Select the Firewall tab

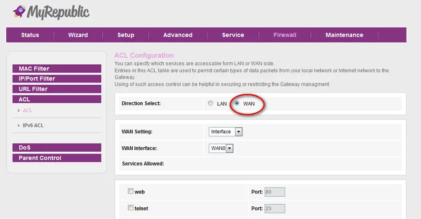tap(285, 35)
